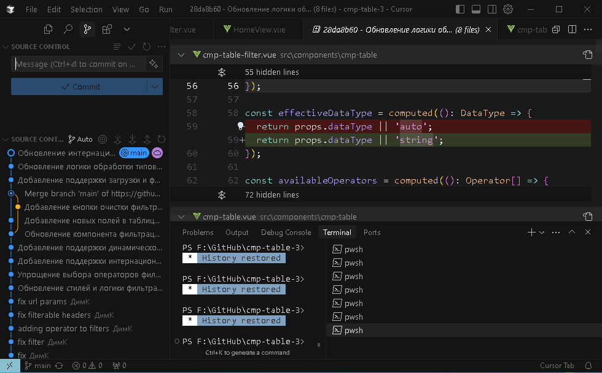602x373 pixels.
Task: Select the main branch label on the commit
Action: coord(134,152)
